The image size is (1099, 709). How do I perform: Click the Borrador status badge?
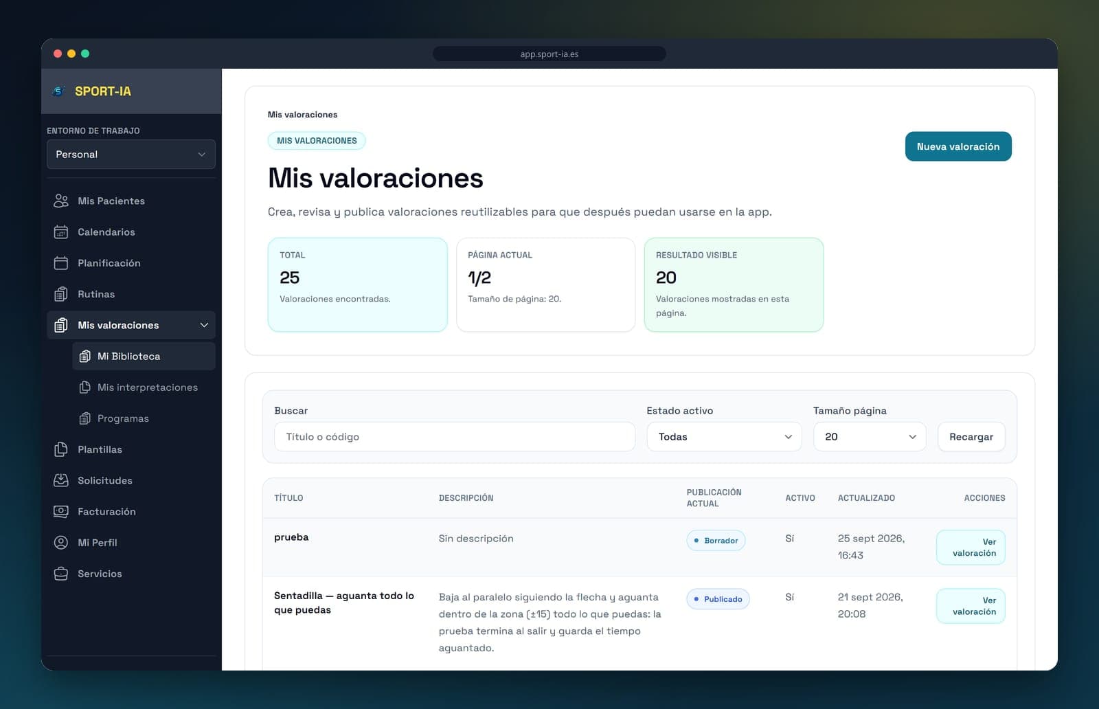click(x=716, y=541)
